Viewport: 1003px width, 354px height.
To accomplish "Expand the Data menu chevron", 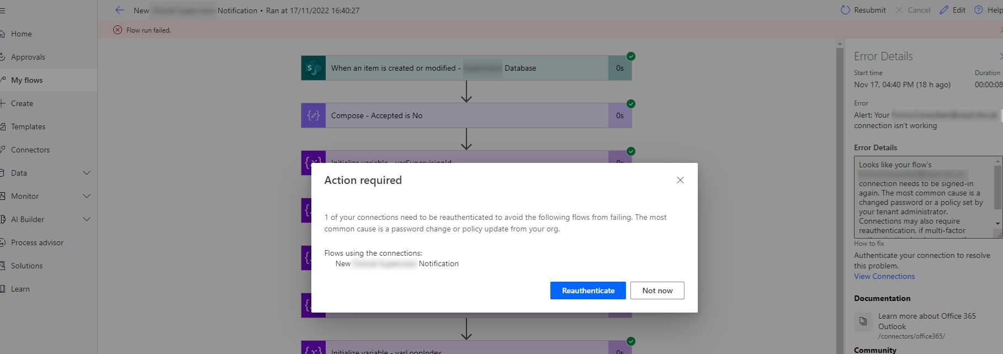I will [87, 173].
